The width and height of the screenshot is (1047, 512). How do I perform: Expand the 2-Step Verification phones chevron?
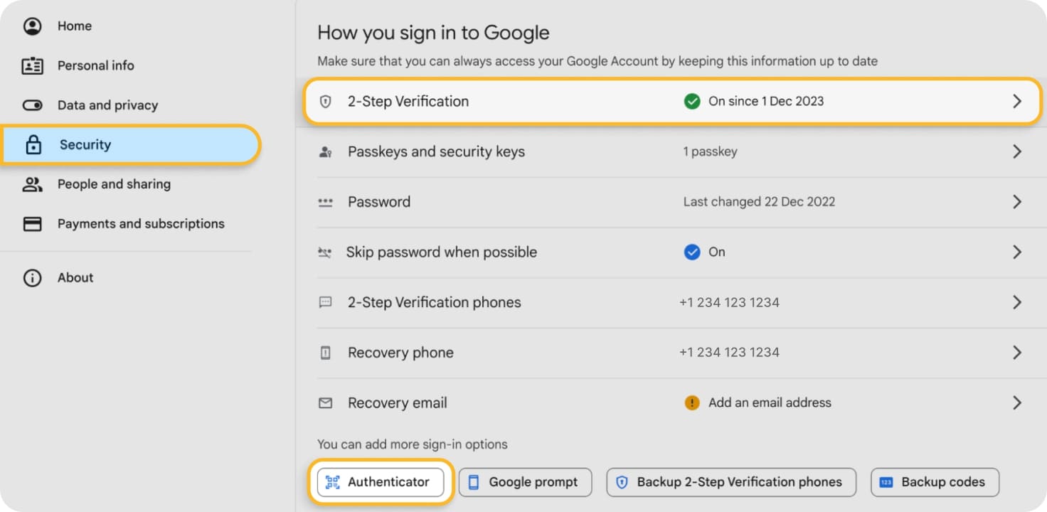pyautogui.click(x=1017, y=302)
